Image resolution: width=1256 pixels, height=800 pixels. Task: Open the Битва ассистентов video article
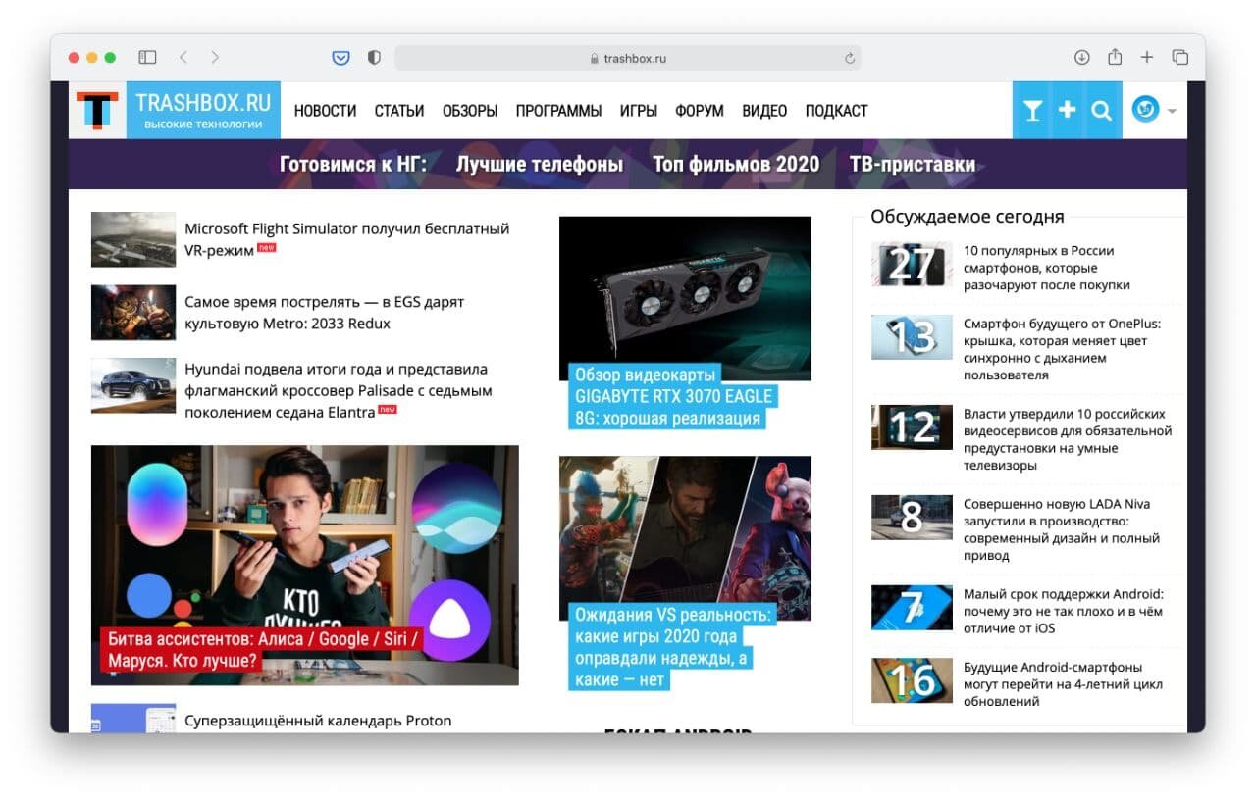tap(262, 649)
